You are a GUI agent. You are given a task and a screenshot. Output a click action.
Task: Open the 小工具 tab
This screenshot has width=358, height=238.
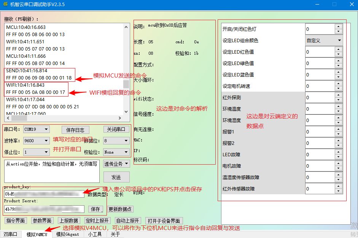tap(94, 234)
